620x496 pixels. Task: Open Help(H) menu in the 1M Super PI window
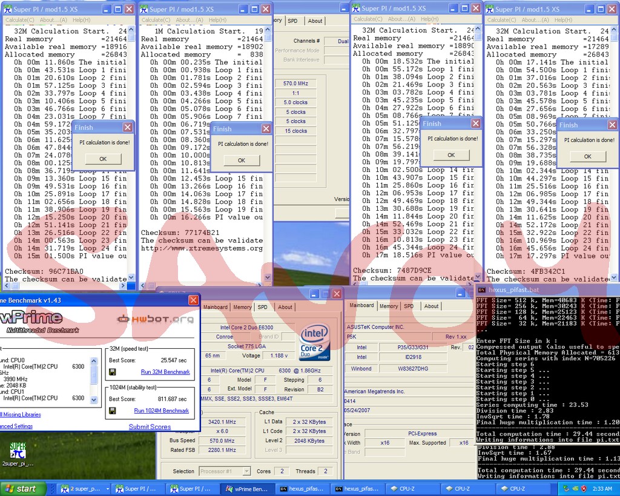click(x=217, y=20)
